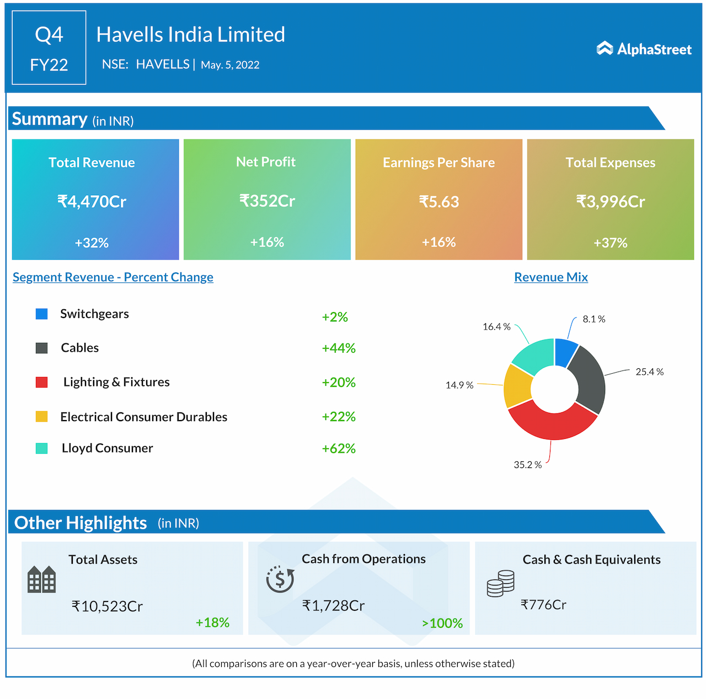Screen dimensions: 706x699
Task: Open the Segment Revenue - Percent Change link
Action: click(113, 277)
